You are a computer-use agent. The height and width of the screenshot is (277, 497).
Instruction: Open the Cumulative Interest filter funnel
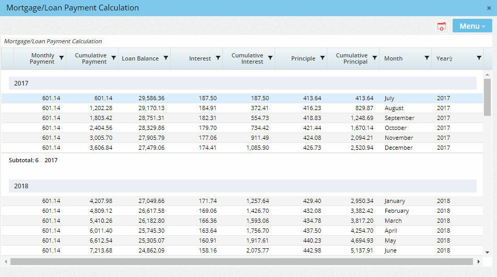(x=270, y=58)
